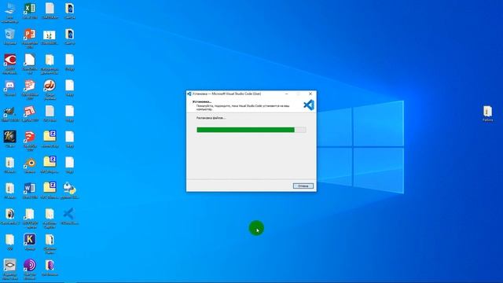Minimize the Visual Studio Code setup window
Viewport: 503px width, 283px height.
[286, 94]
